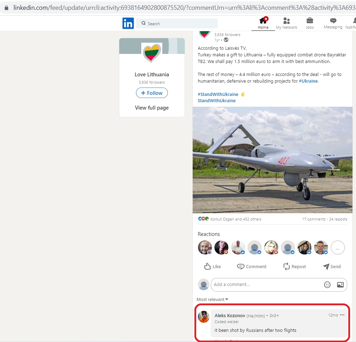Follow the Love Lithuania page
Screen dimensions: 356x342
[x=152, y=93]
